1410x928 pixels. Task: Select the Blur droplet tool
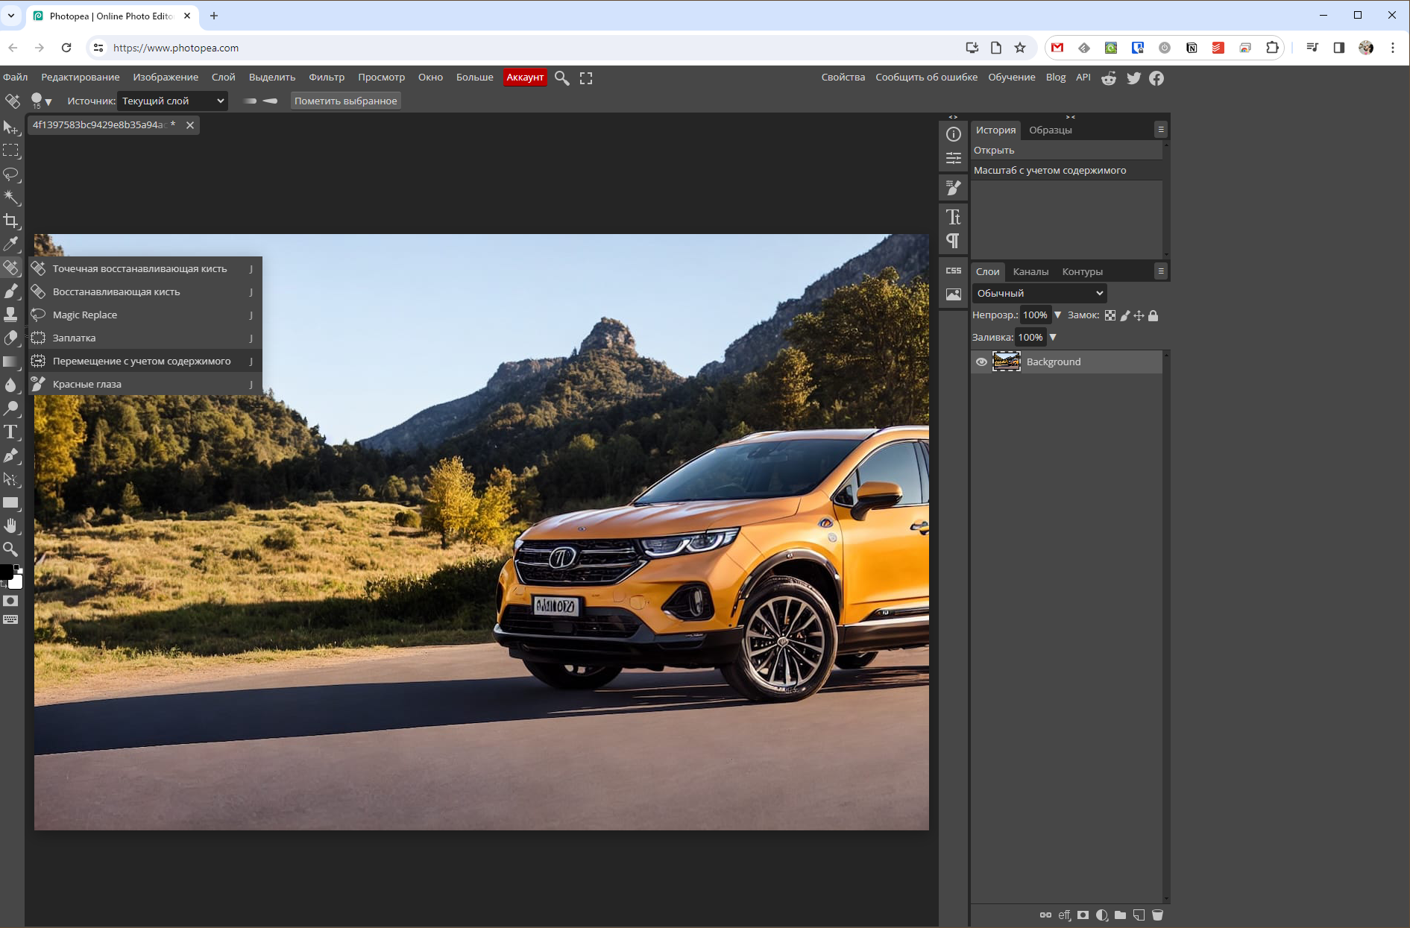11,385
